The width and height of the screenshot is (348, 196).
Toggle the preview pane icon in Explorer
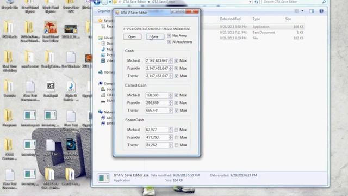(312, 11)
